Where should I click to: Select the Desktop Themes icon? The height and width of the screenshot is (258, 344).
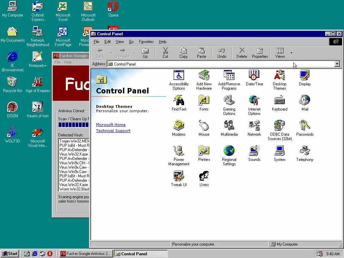(x=279, y=80)
